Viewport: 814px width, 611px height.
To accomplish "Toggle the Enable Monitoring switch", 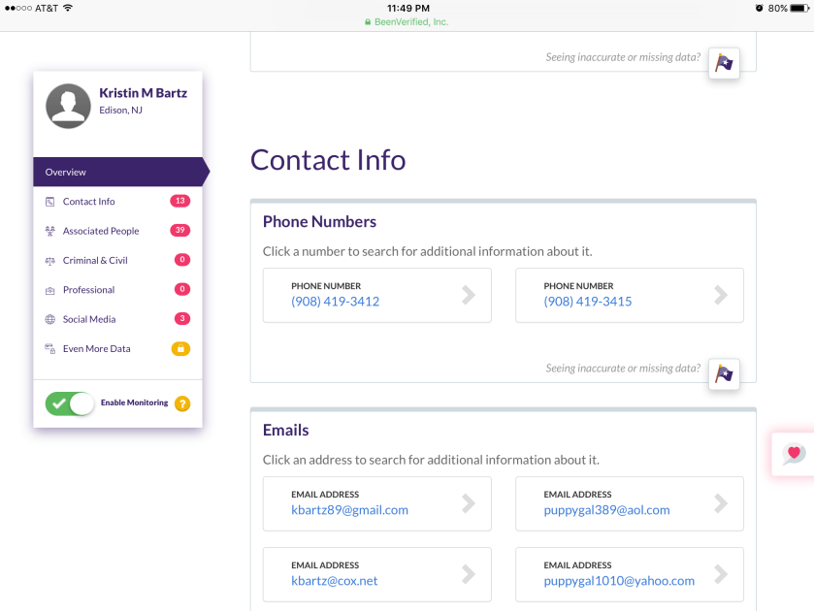I will coord(70,403).
